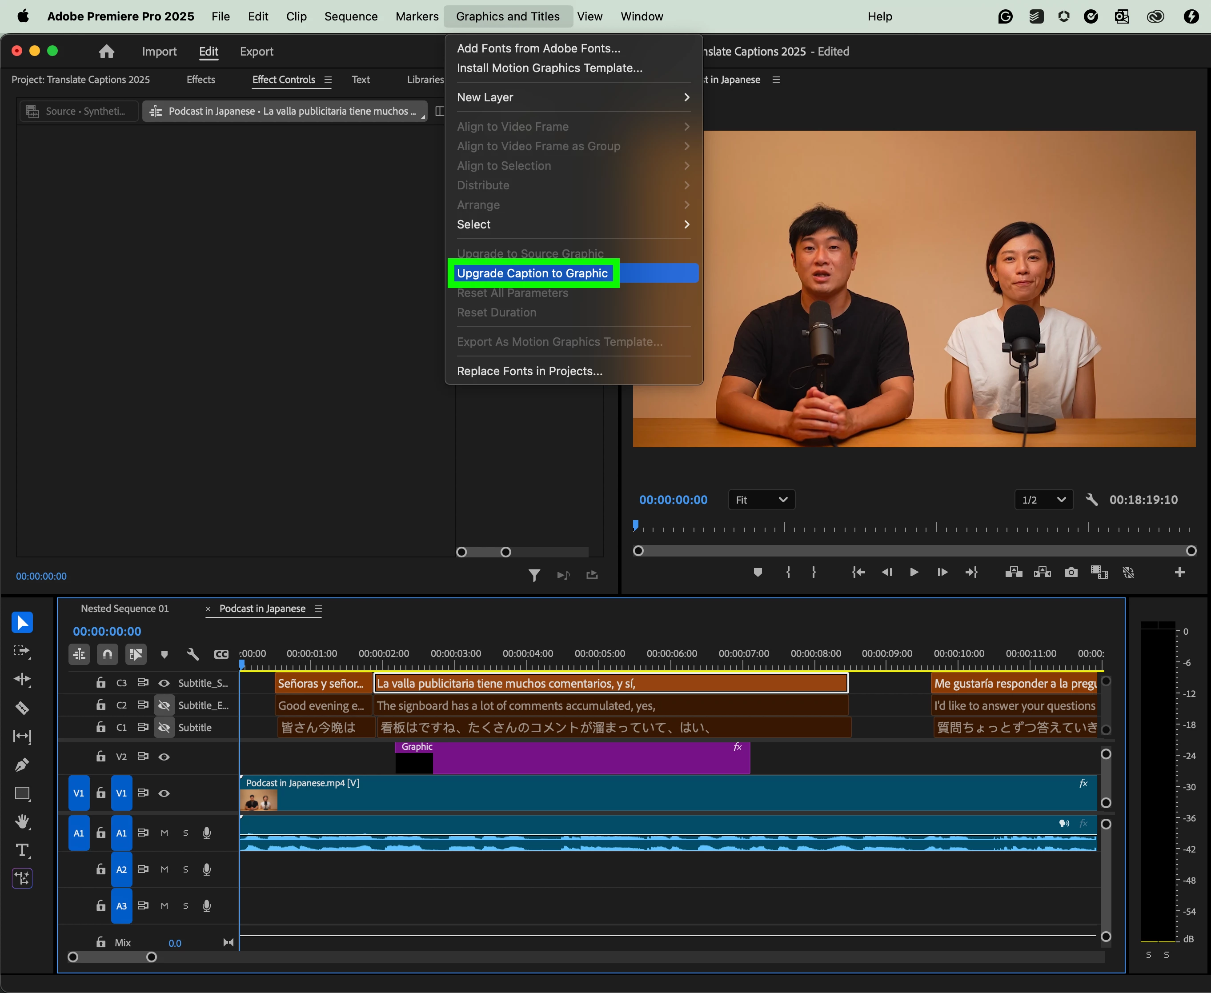The image size is (1211, 993).
Task: Select the Hand tool
Action: (x=22, y=822)
